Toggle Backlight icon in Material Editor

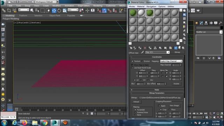184,15
